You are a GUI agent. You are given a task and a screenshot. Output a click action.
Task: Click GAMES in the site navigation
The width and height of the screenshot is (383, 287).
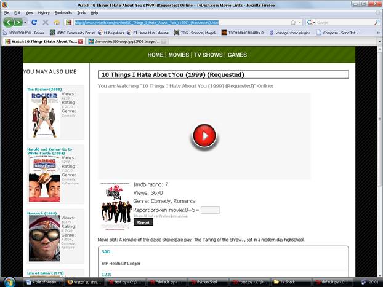pyautogui.click(x=237, y=55)
